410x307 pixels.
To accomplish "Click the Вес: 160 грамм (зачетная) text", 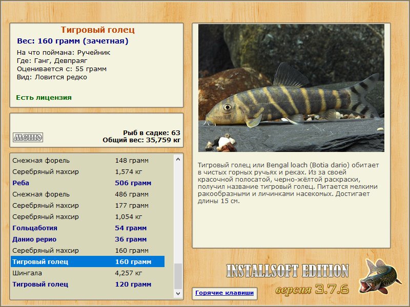I will coord(73,41).
